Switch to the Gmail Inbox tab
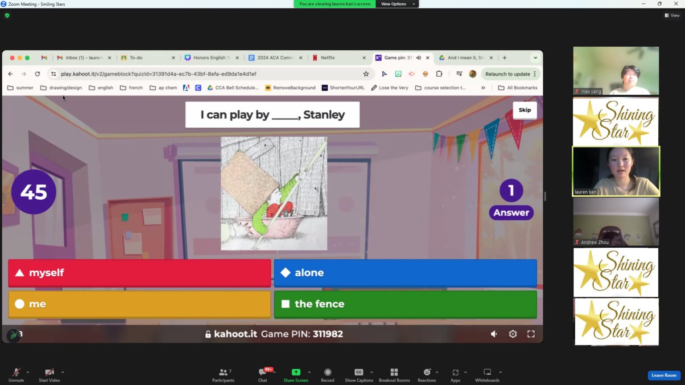Screen dimensions: 685x385 click(x=83, y=58)
